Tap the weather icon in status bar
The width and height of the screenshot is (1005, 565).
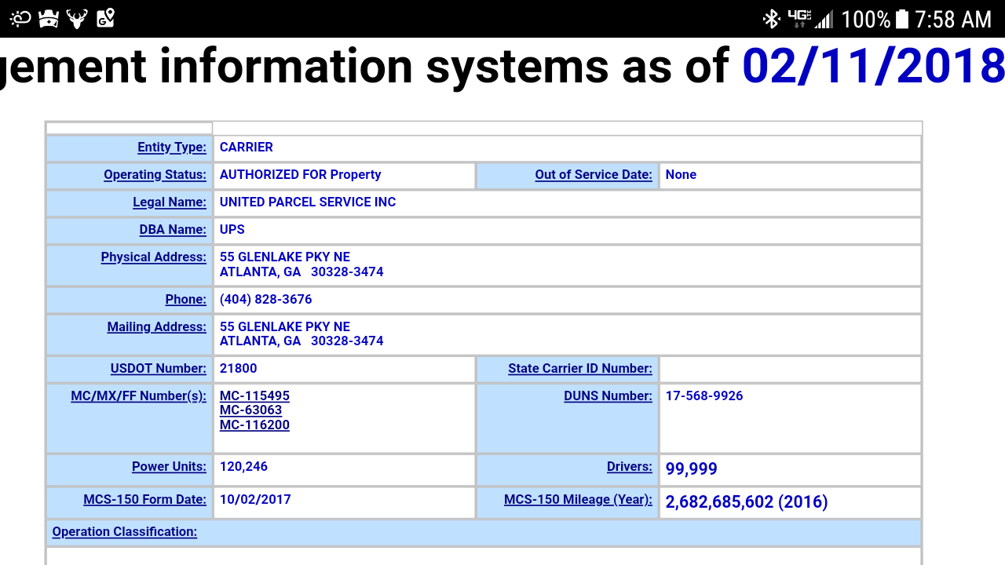(20, 18)
